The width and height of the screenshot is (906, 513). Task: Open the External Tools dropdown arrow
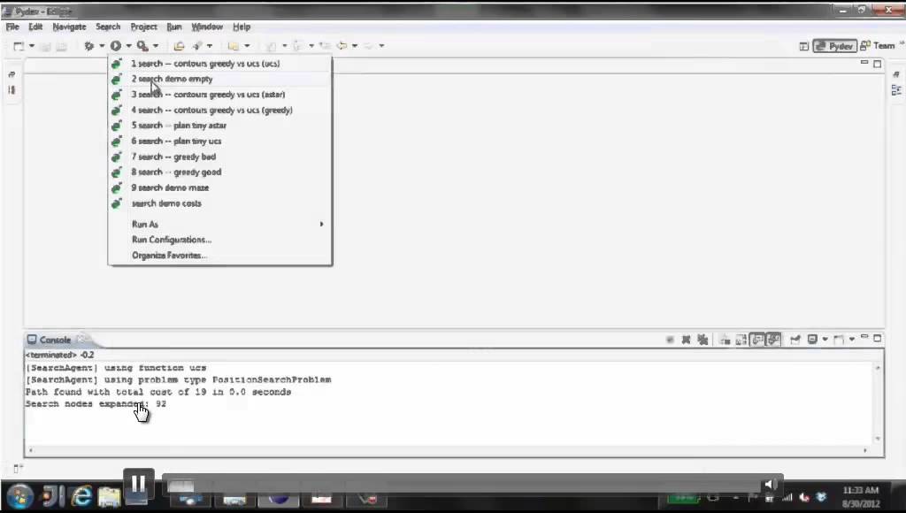point(156,46)
